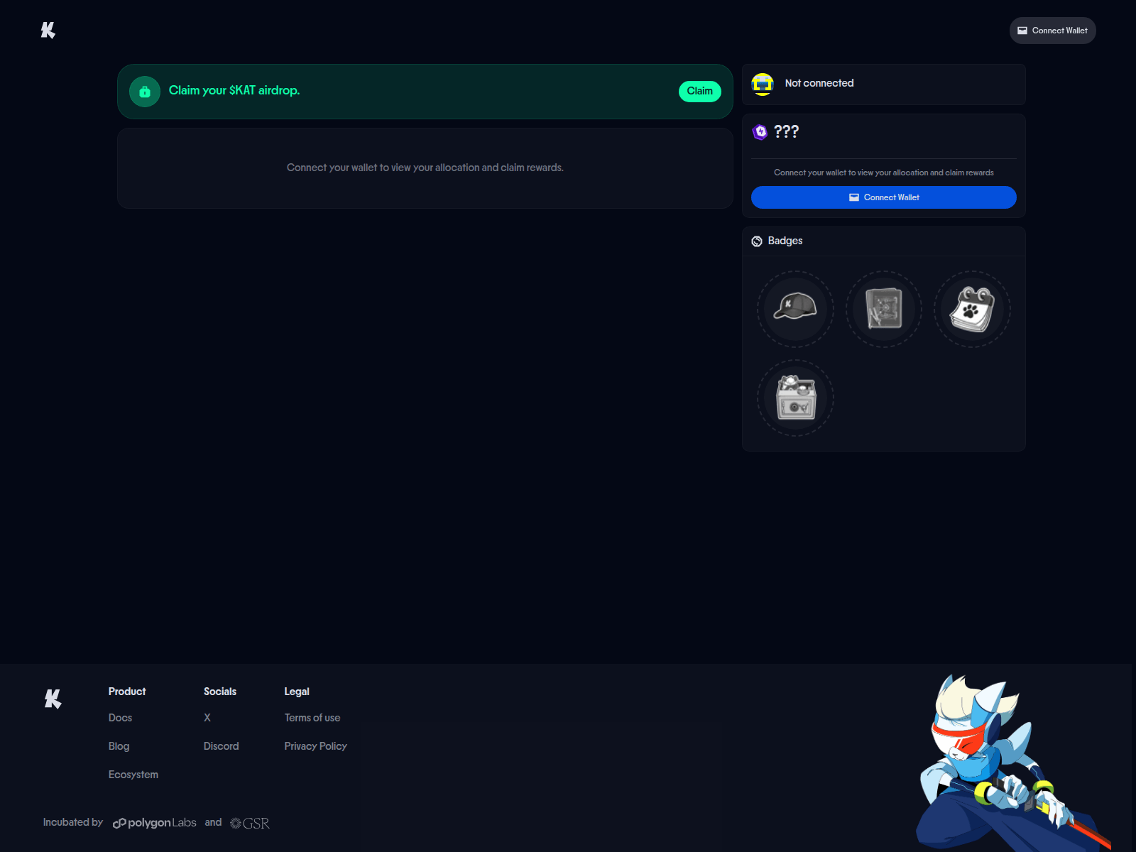The image size is (1136, 852).
Task: Click the 'Legal' footer heading
Action: pos(297,692)
